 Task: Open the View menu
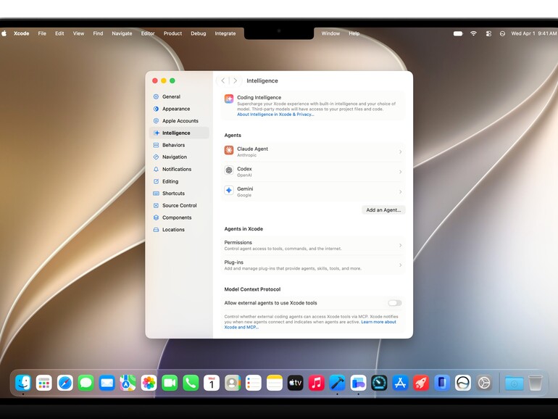(x=78, y=33)
